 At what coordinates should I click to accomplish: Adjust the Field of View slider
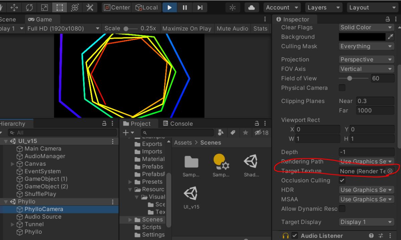point(354,78)
